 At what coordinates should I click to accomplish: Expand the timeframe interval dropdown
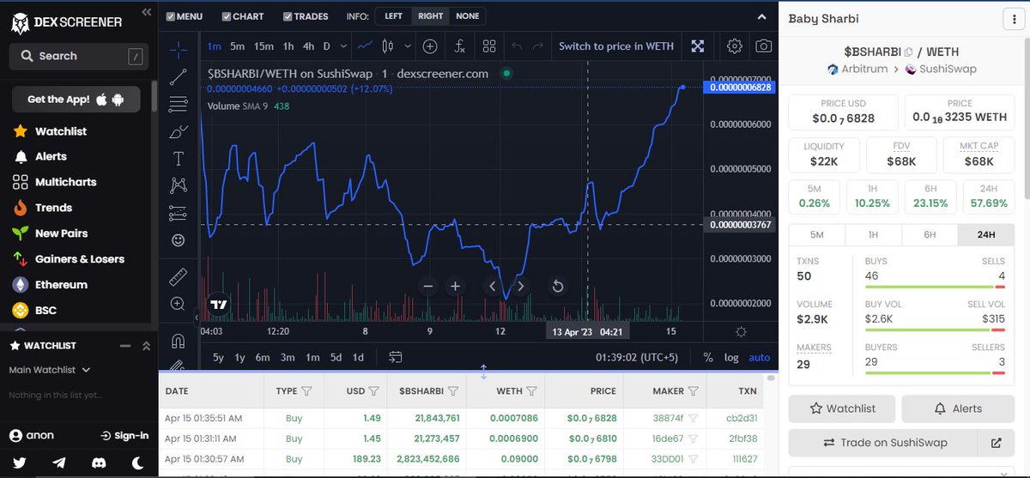(x=343, y=46)
